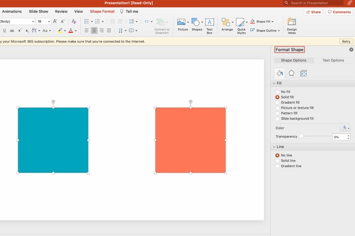Click the Share button

click(313, 11)
